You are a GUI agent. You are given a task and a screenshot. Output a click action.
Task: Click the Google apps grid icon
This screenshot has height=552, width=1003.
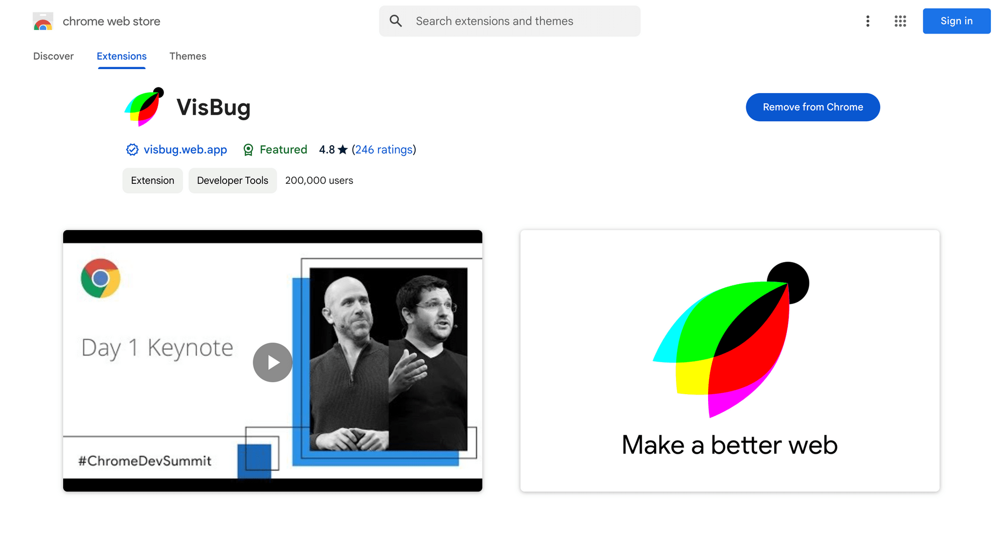900,21
